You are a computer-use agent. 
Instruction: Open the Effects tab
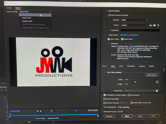coord(105,66)
